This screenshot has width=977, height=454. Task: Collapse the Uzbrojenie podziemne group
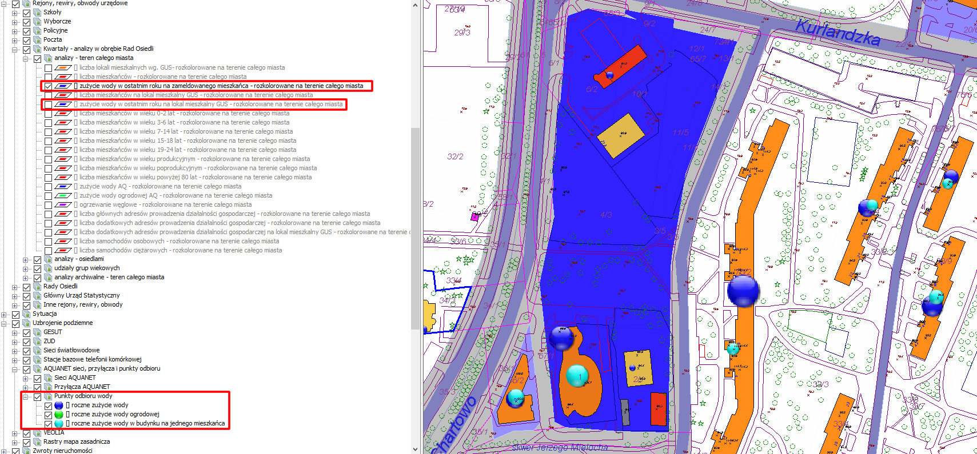pyautogui.click(x=4, y=323)
